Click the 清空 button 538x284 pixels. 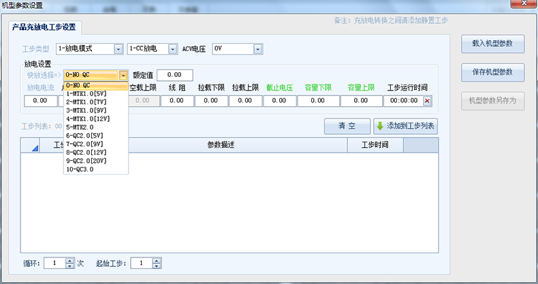click(347, 126)
